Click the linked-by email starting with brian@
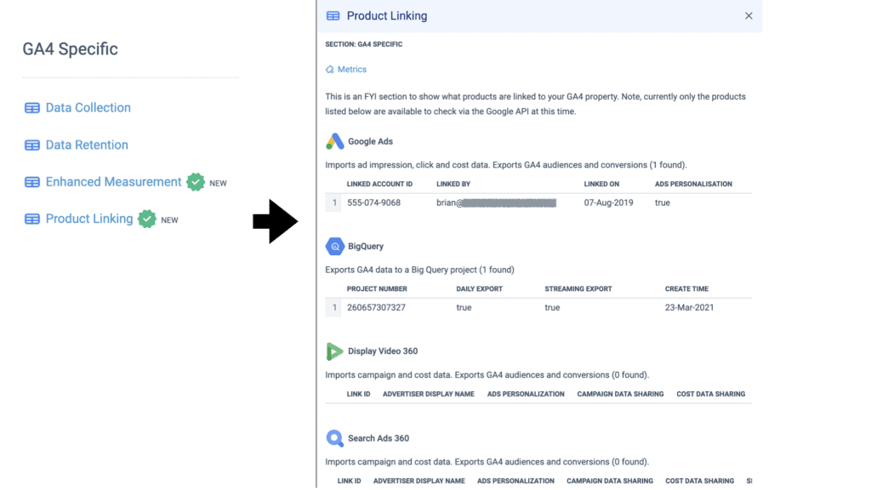This screenshot has height=490, width=871. coord(496,202)
